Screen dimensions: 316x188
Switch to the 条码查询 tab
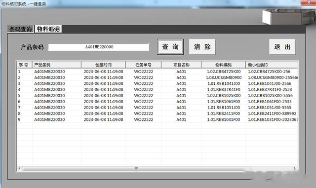[x=20, y=29]
